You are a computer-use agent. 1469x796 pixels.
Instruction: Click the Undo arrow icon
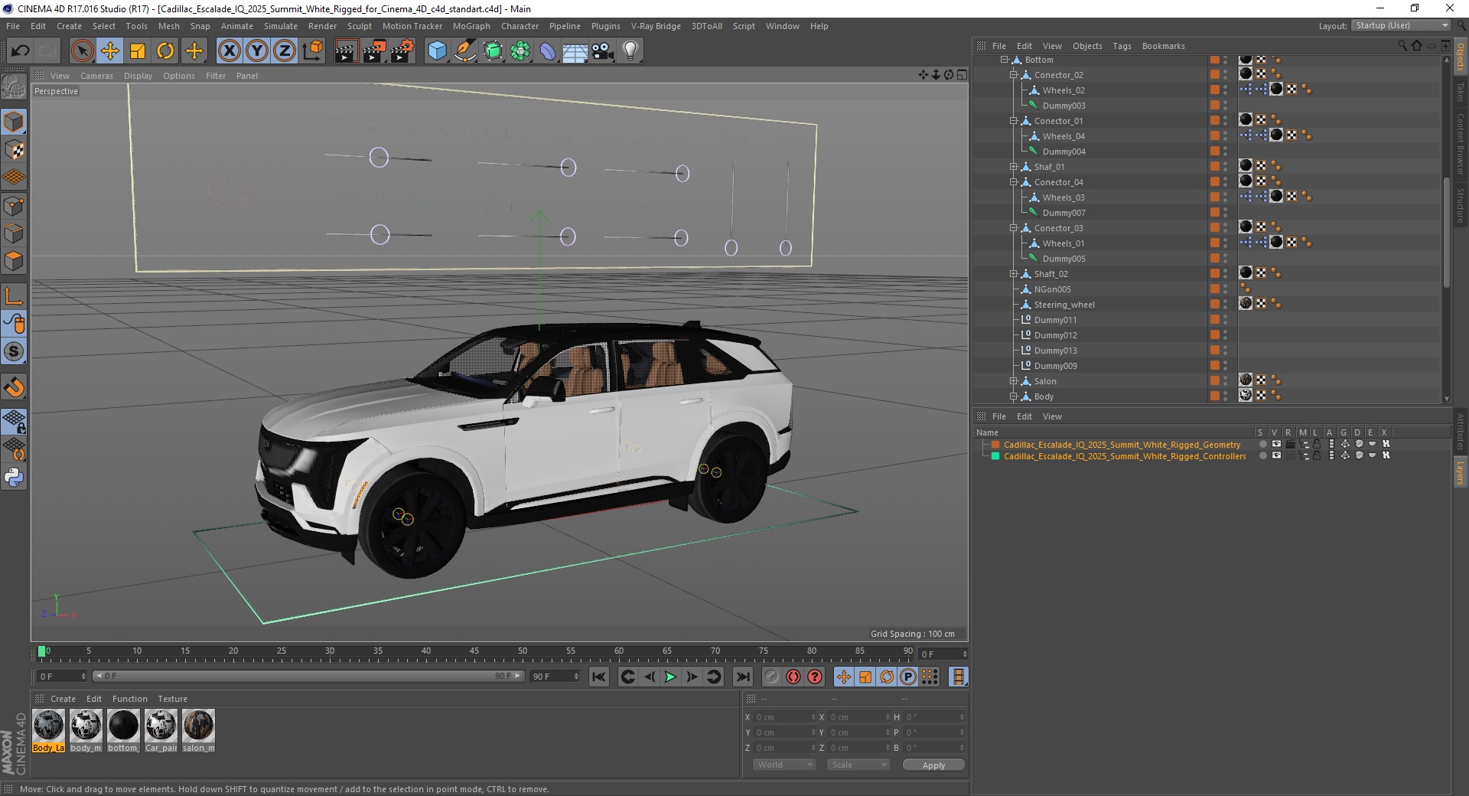click(21, 51)
